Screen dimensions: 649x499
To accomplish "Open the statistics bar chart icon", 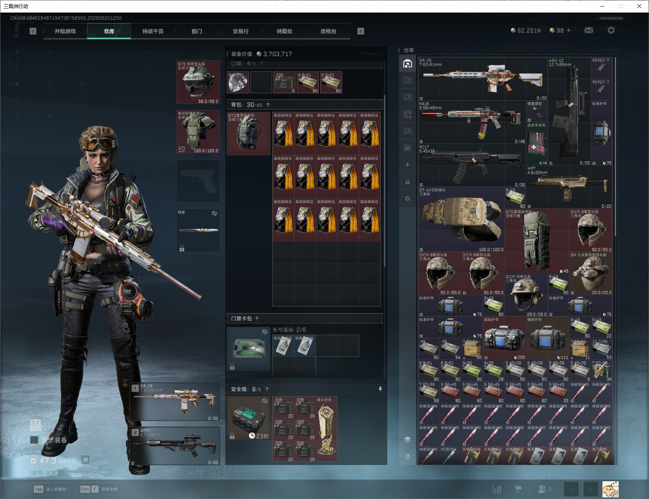I will point(497,489).
